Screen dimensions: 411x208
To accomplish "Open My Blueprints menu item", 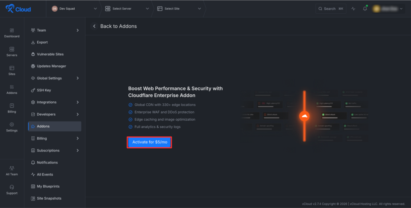I will pyautogui.click(x=55, y=186).
